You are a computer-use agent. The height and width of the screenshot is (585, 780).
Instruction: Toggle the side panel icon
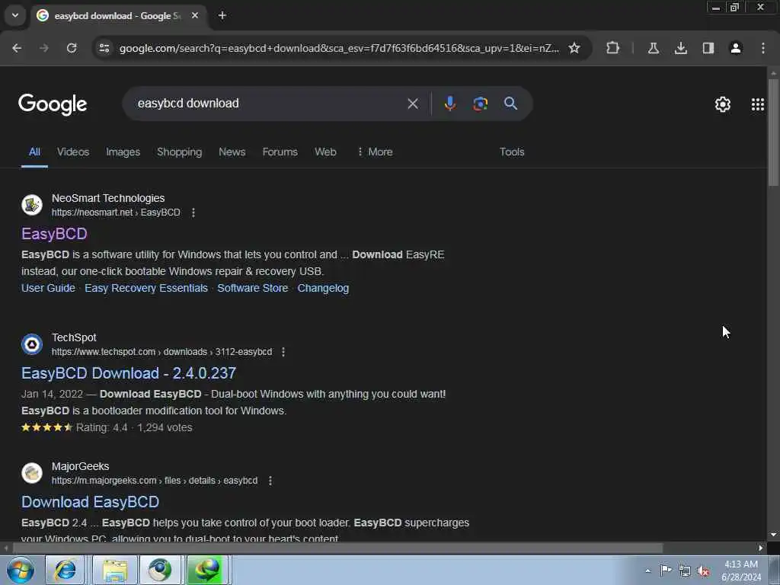(x=708, y=48)
